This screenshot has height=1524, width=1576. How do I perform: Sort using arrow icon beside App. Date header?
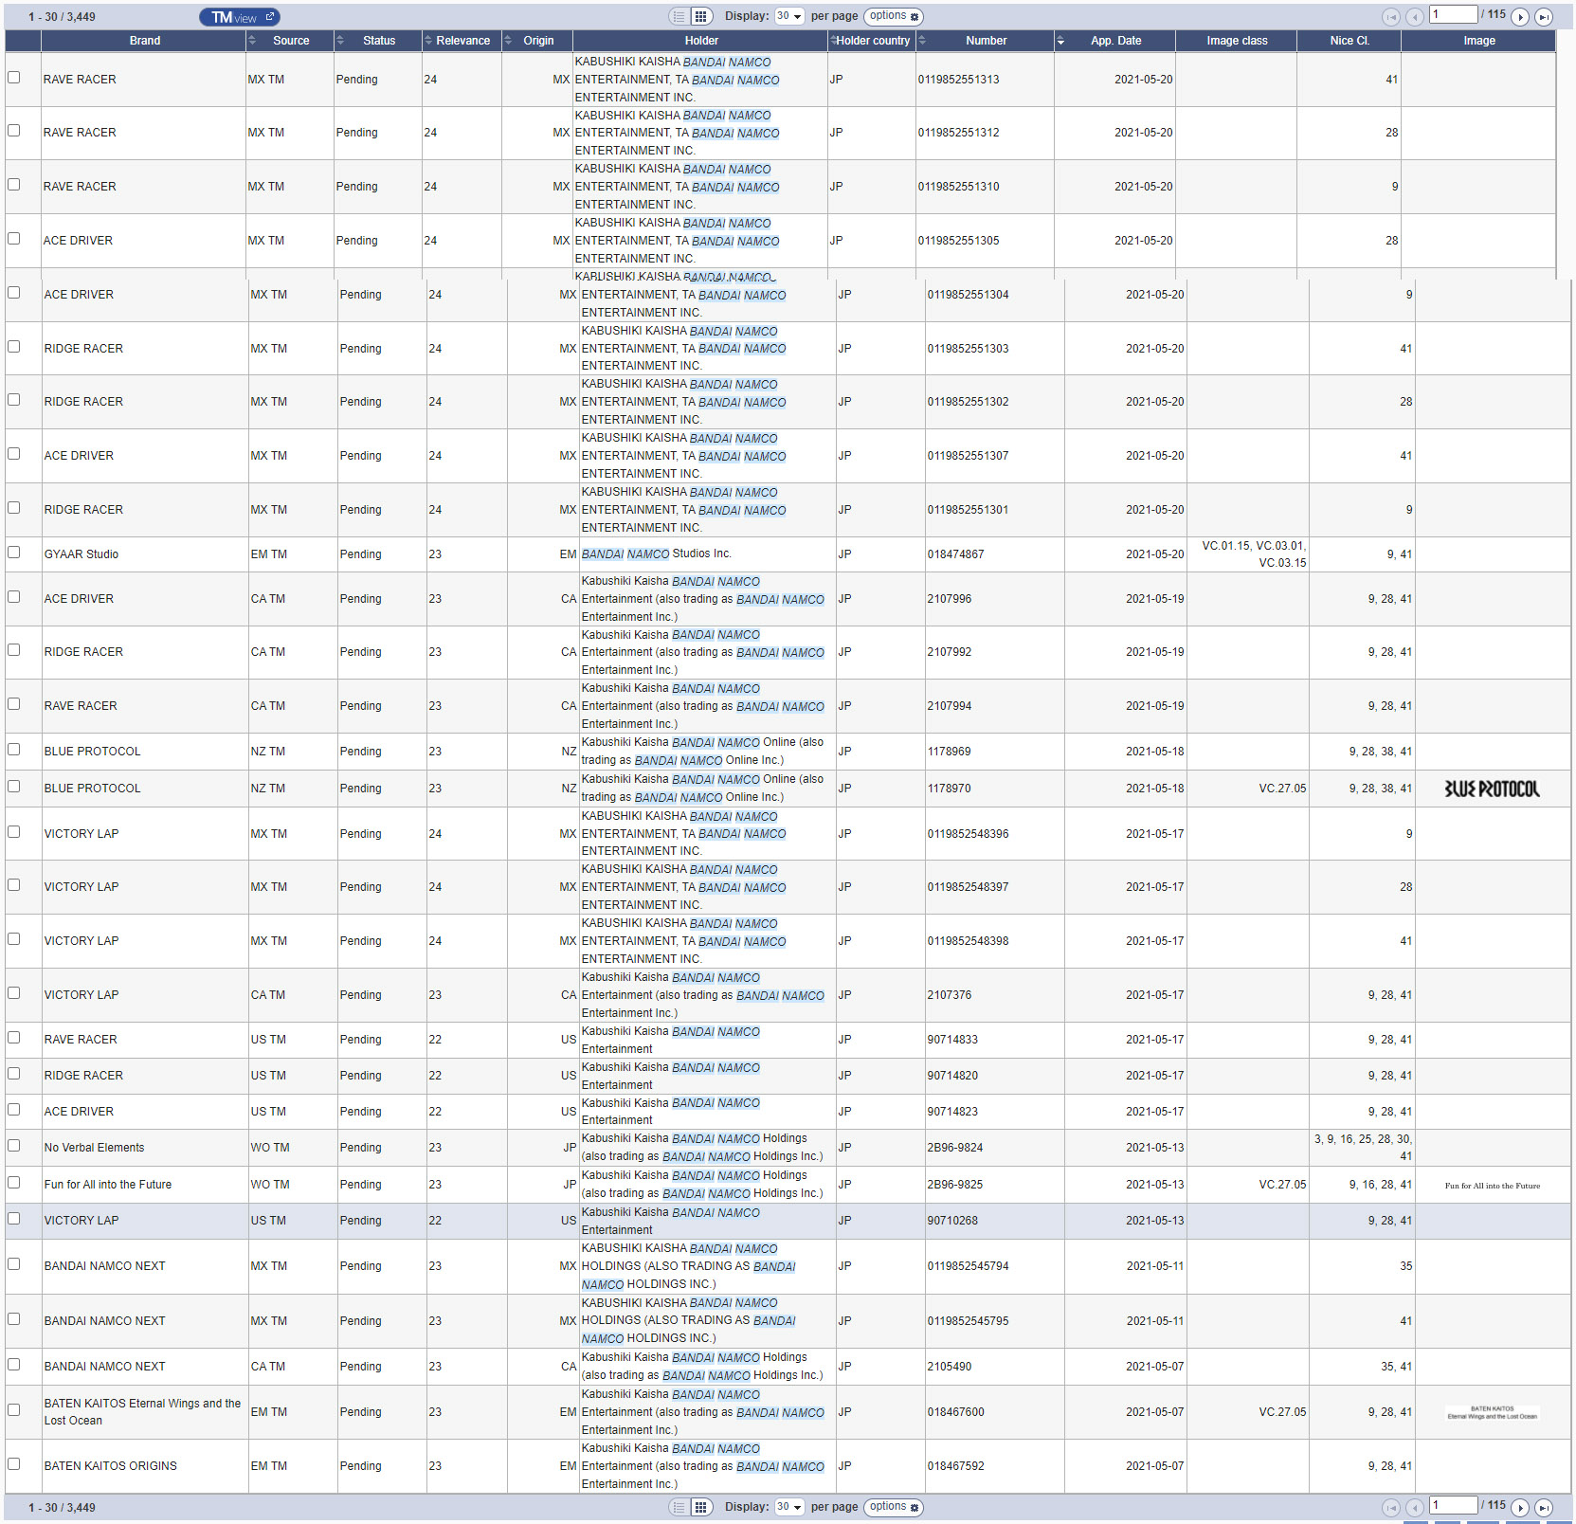pos(1060,41)
